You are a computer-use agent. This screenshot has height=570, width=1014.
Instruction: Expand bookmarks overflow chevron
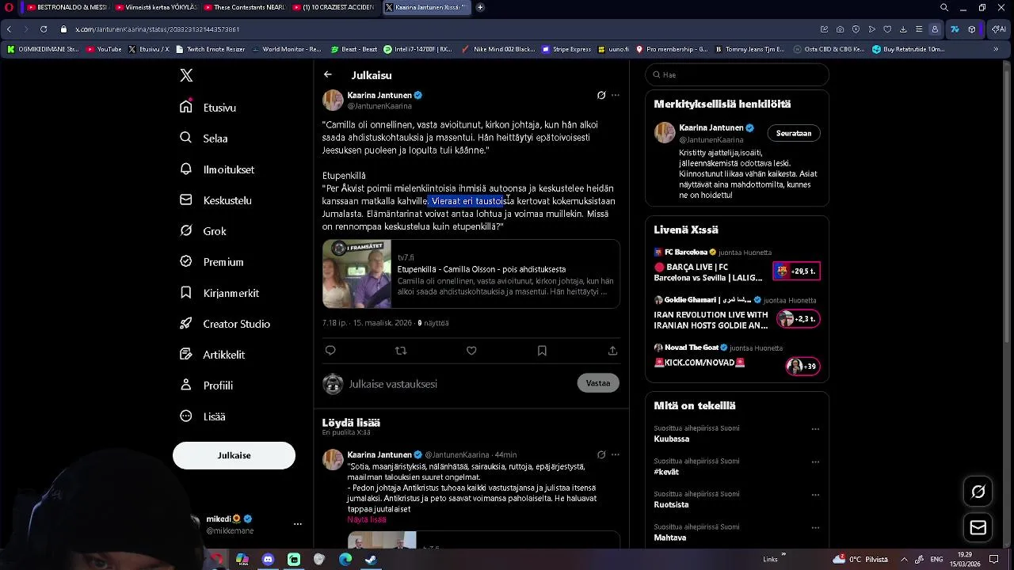[996, 49]
